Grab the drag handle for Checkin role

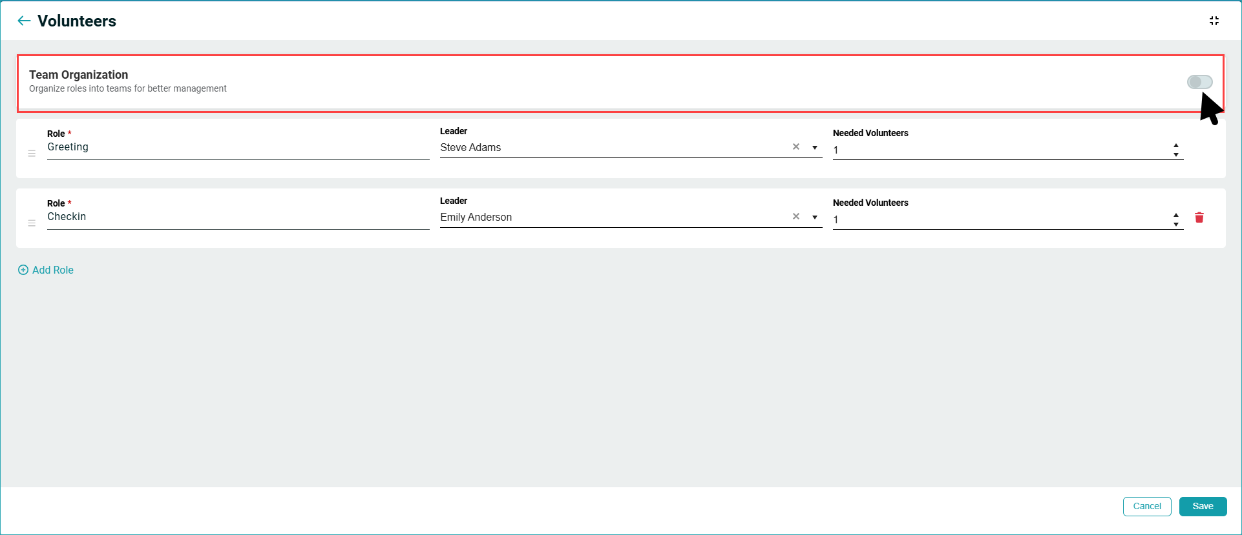pos(32,223)
